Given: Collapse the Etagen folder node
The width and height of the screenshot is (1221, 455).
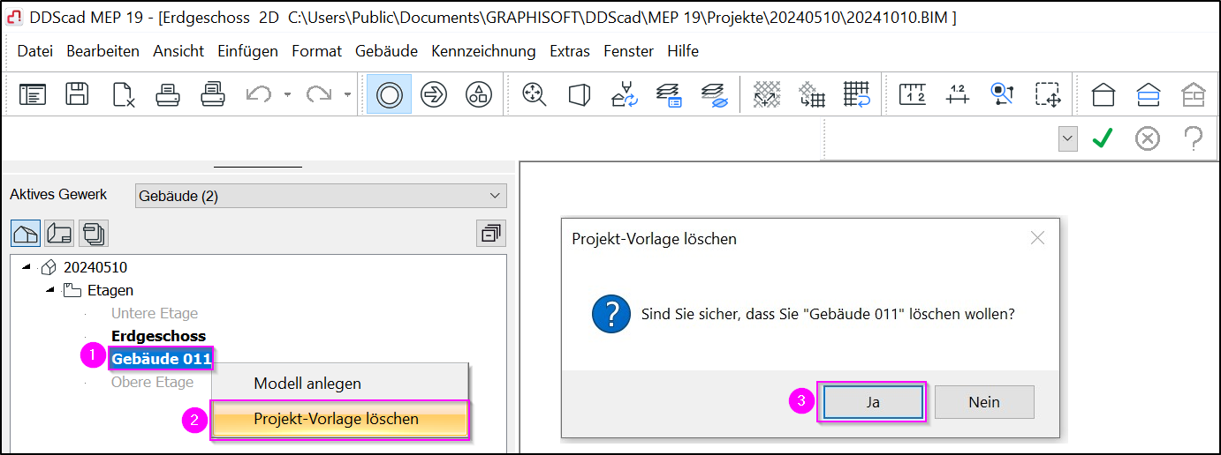Looking at the screenshot, I should coord(49,290).
